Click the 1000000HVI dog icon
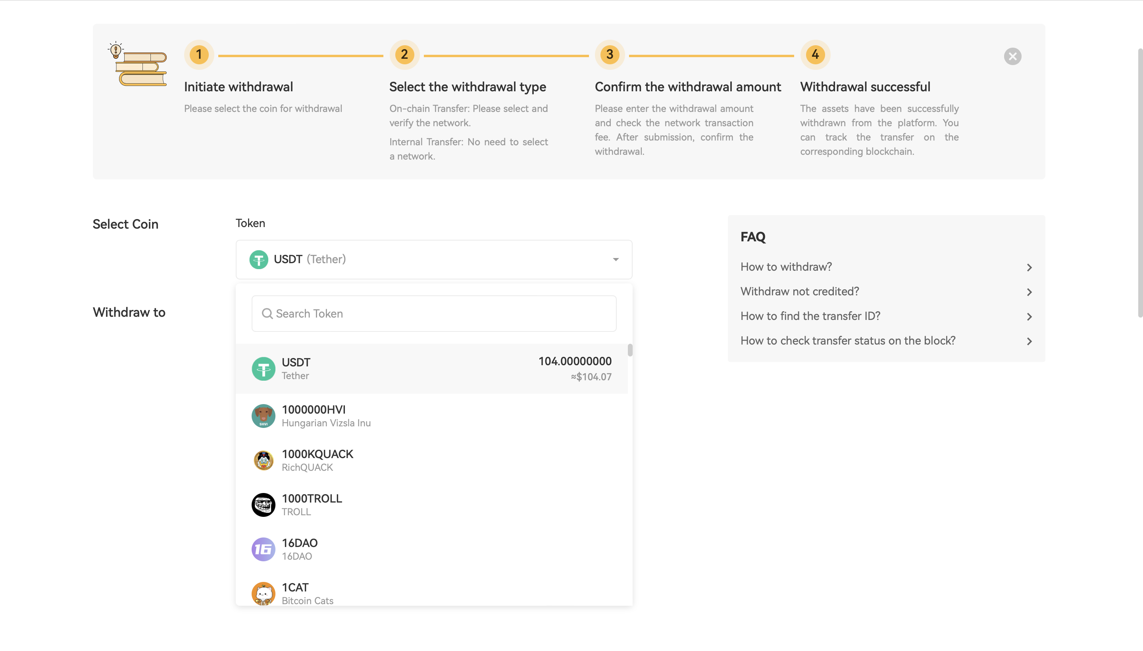1143x651 pixels. (x=263, y=416)
